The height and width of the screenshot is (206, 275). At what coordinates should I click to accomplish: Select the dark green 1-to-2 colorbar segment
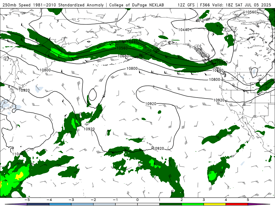tap(170, 204)
